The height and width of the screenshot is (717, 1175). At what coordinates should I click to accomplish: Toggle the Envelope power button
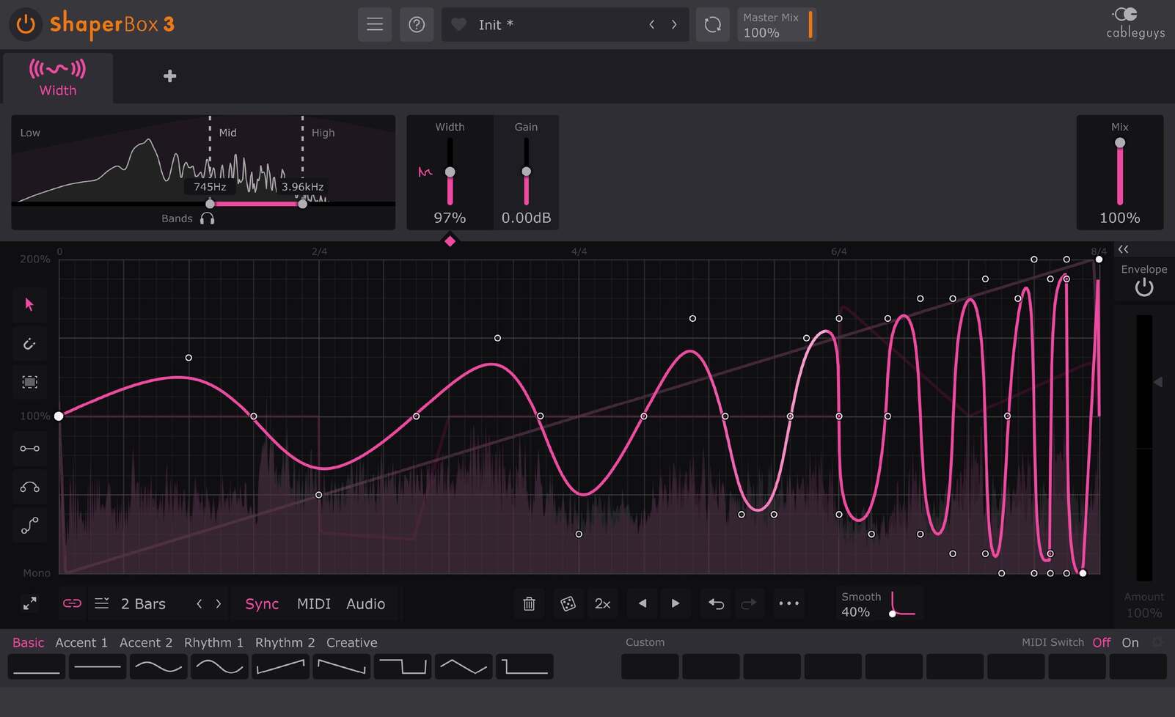pos(1143,287)
